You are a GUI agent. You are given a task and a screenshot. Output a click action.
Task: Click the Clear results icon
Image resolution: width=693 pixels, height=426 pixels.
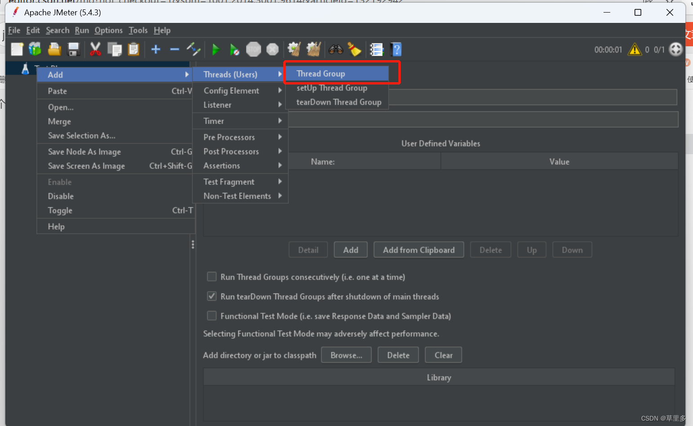[x=294, y=49]
